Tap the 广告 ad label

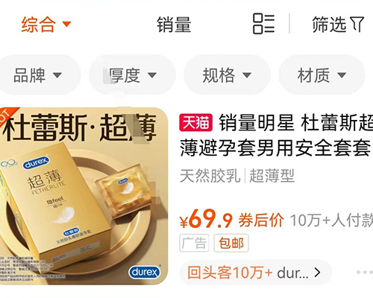[x=194, y=243]
